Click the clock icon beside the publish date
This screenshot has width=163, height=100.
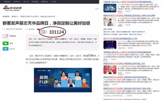4,29
